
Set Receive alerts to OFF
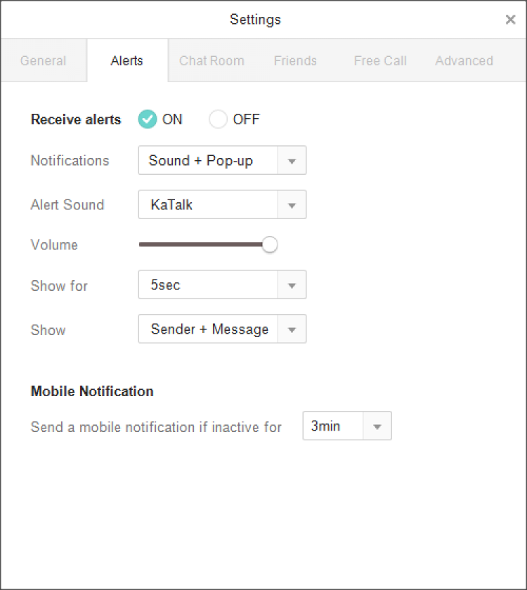219,119
